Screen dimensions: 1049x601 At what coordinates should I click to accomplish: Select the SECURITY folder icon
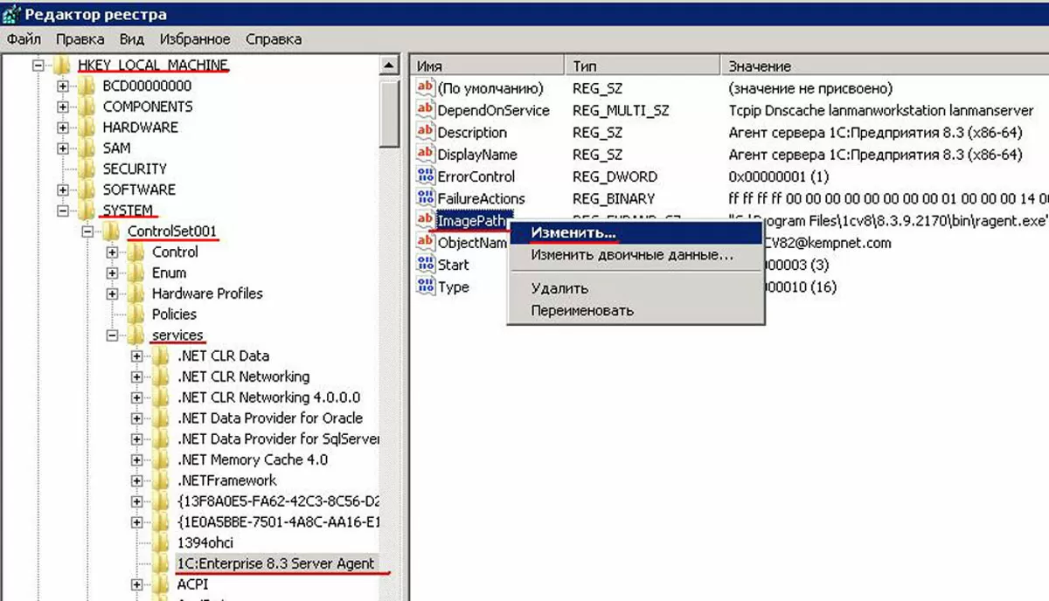[86, 169]
